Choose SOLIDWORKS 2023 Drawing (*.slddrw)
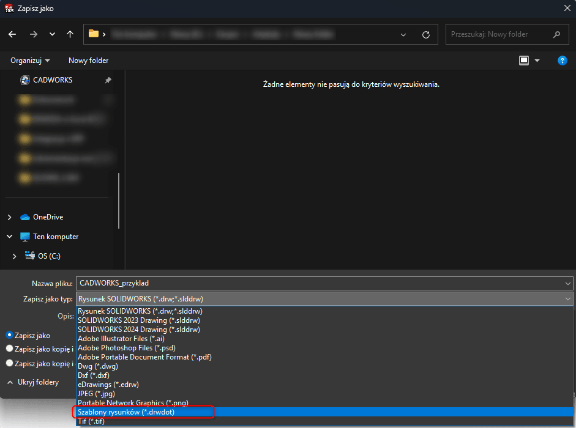 pyautogui.click(x=324, y=320)
